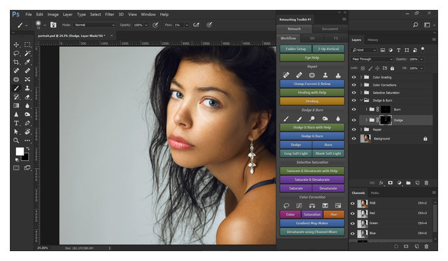Create new adjustment layer icon
Image resolution: width=448 pixels, height=261 pixels.
click(399, 183)
